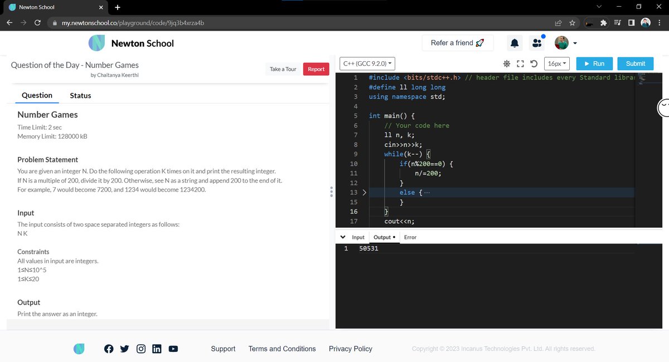The width and height of the screenshot is (669, 362).
Task: Go back with browser back arrow
Action: (x=9, y=23)
